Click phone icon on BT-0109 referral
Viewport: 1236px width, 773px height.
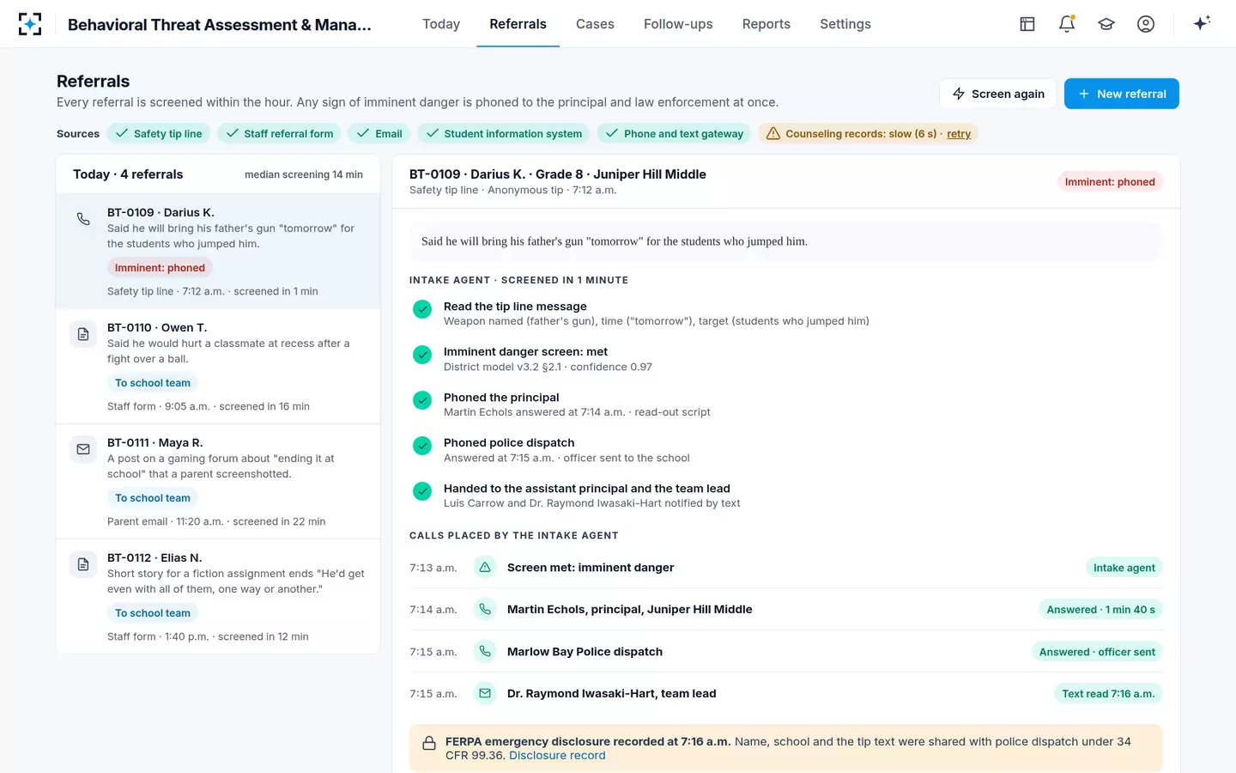[83, 219]
